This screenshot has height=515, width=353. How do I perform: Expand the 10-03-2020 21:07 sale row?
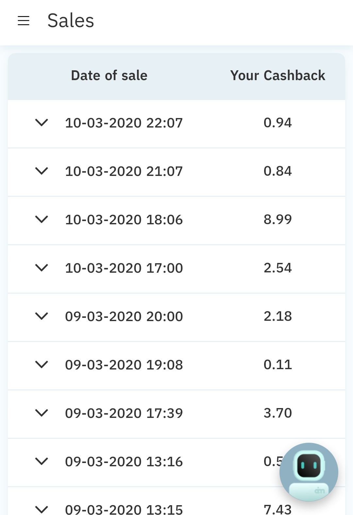click(42, 171)
